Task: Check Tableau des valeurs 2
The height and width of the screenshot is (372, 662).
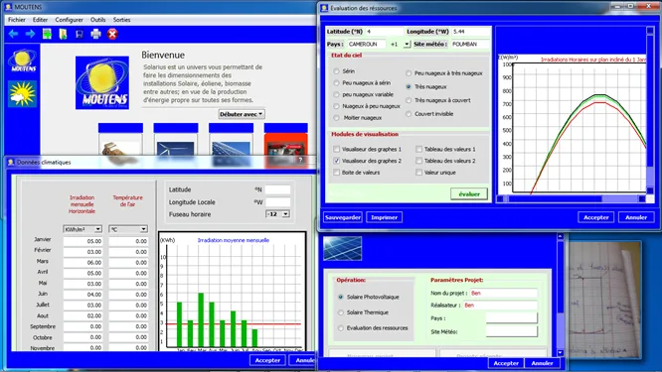Action: pos(418,161)
